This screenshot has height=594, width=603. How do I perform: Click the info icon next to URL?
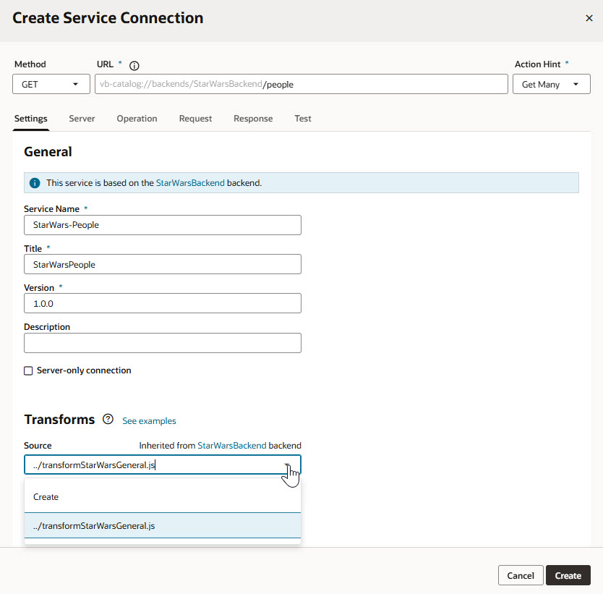point(134,64)
